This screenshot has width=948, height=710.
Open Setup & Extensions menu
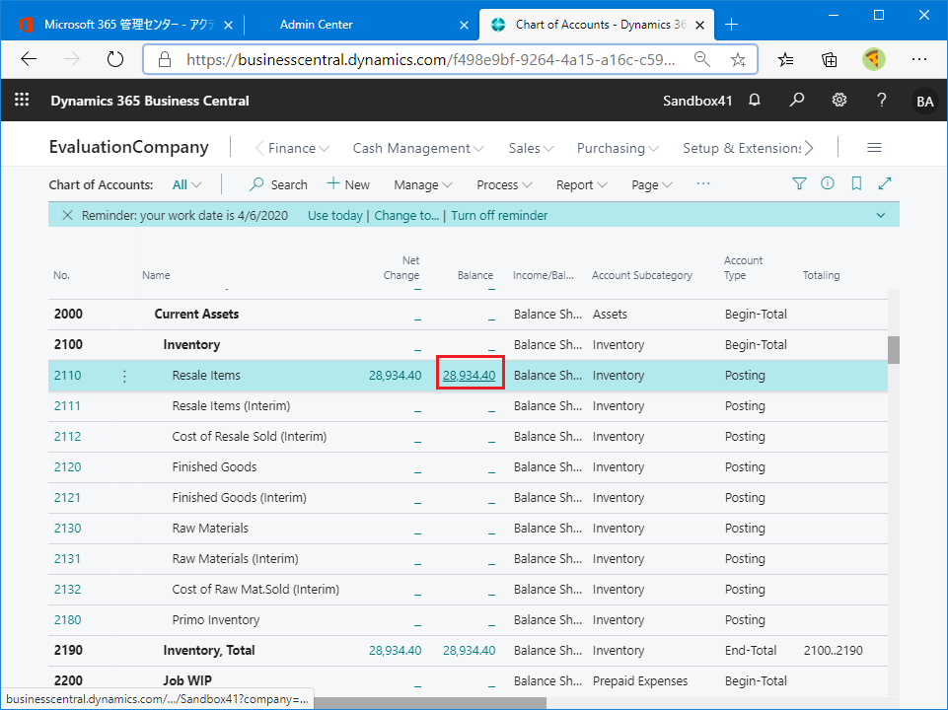coord(742,148)
